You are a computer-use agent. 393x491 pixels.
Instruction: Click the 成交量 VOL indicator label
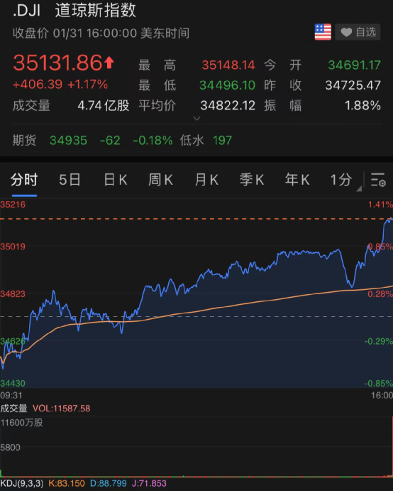pyautogui.click(x=45, y=409)
